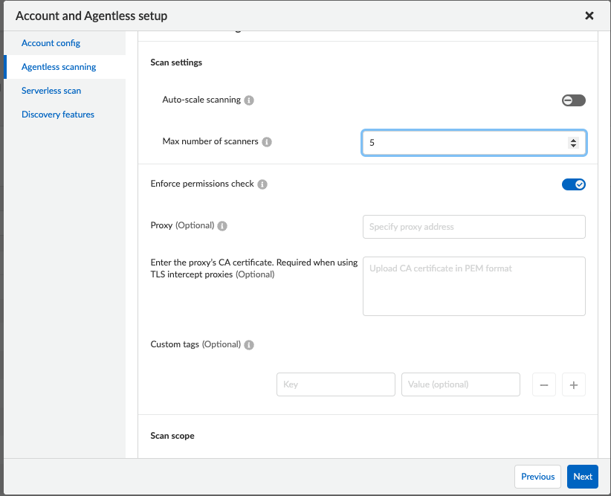The height and width of the screenshot is (496, 611).
Task: Open the Account config section
Action: click(51, 43)
